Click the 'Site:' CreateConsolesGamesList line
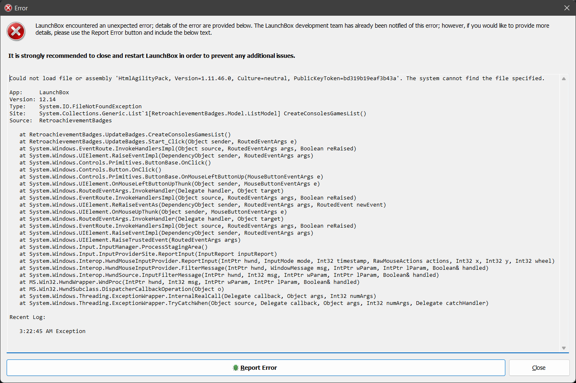The width and height of the screenshot is (576, 383). pos(188,113)
